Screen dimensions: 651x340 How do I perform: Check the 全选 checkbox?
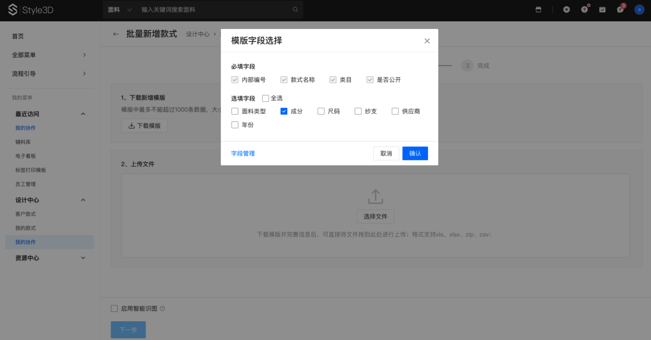point(266,99)
